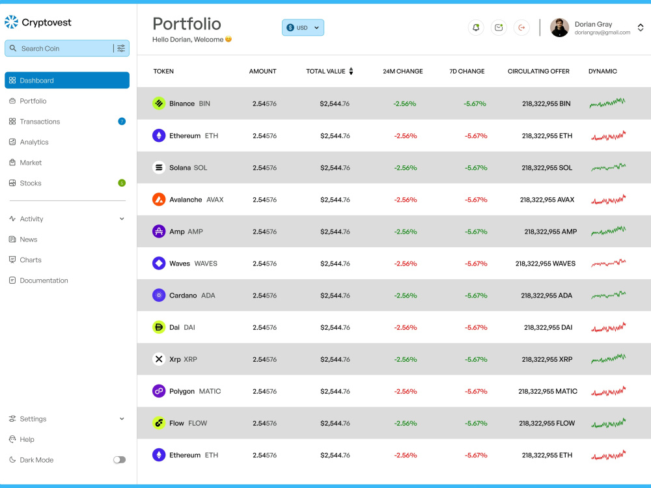Click the Cardano token icon
This screenshot has width=651, height=488.
pos(159,295)
